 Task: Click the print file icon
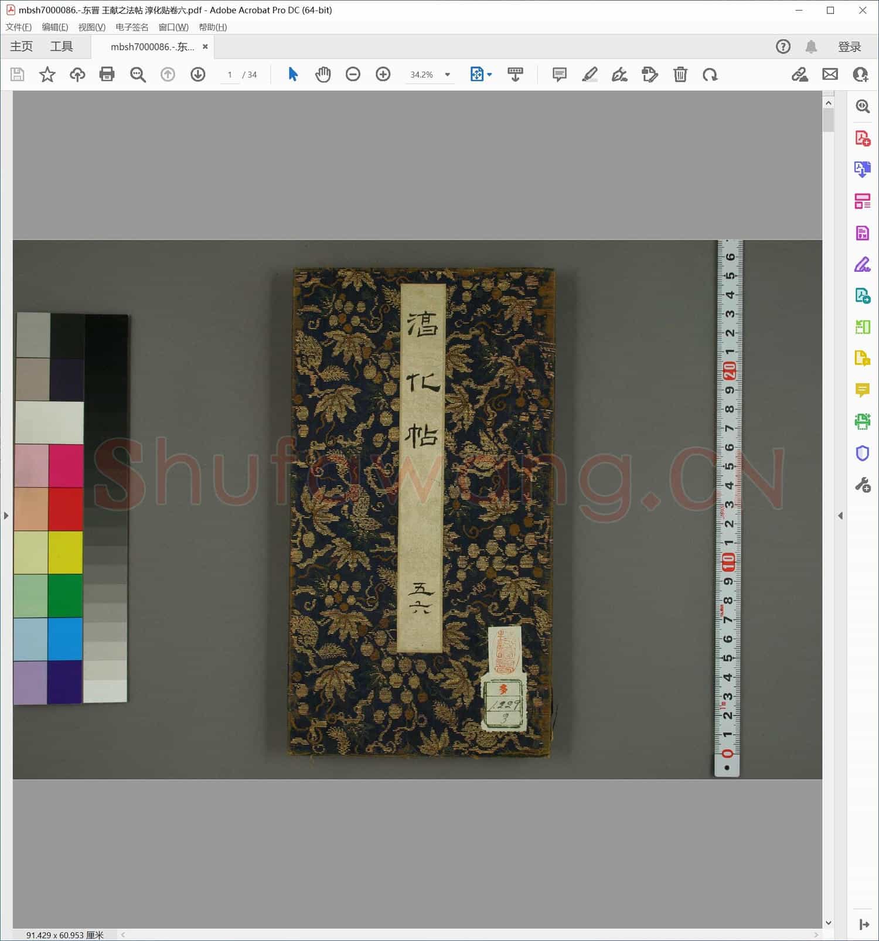(x=107, y=74)
